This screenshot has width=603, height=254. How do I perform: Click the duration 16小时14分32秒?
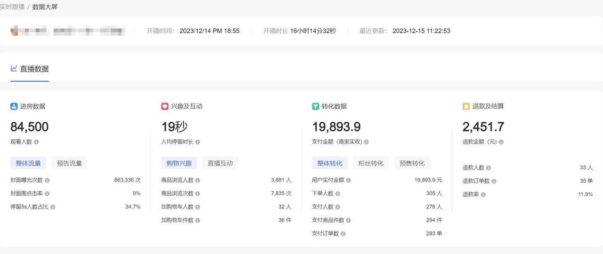[x=313, y=31]
